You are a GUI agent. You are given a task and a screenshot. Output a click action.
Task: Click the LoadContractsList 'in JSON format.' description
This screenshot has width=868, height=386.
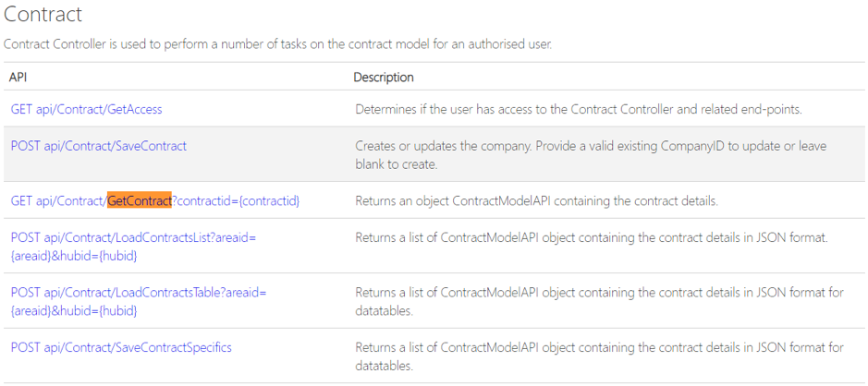pyautogui.click(x=591, y=238)
